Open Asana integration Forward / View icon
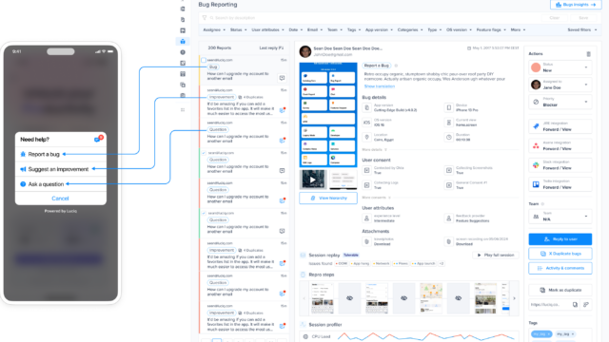 pos(536,145)
